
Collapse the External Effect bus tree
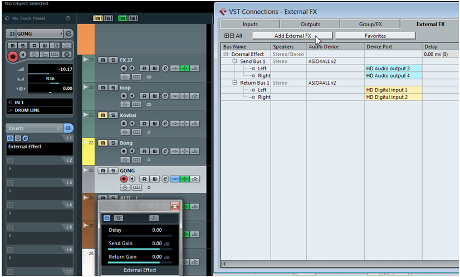226,54
